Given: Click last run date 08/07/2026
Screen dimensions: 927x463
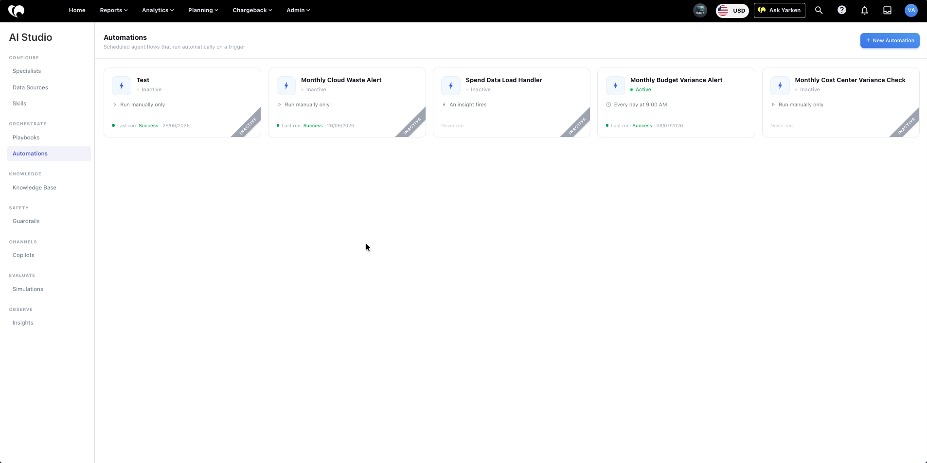Looking at the screenshot, I should tap(669, 126).
